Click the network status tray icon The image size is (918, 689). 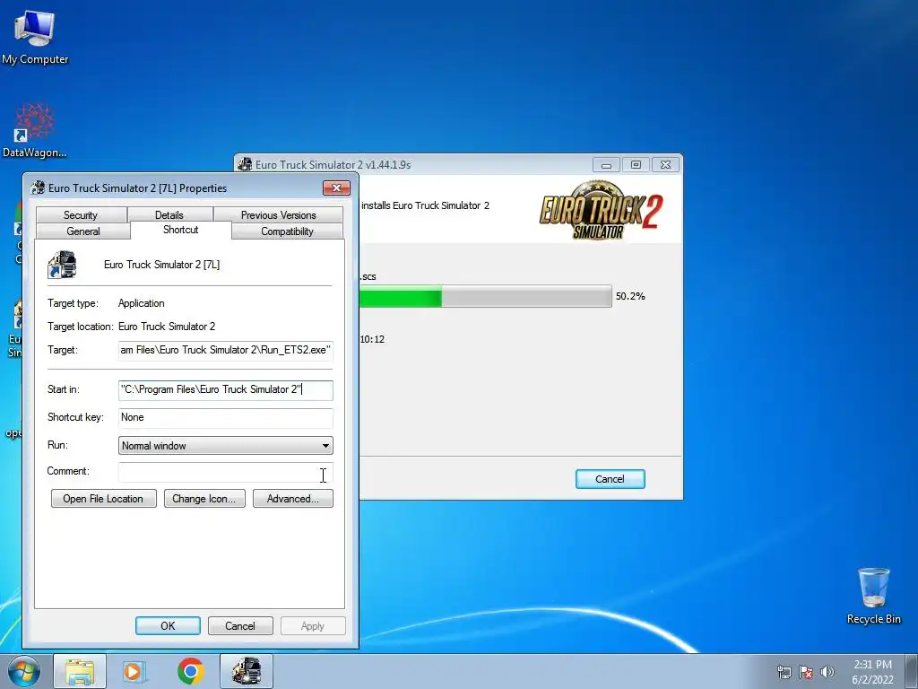pos(784,672)
